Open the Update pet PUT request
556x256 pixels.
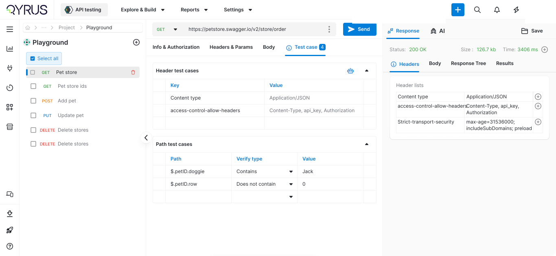[71, 115]
